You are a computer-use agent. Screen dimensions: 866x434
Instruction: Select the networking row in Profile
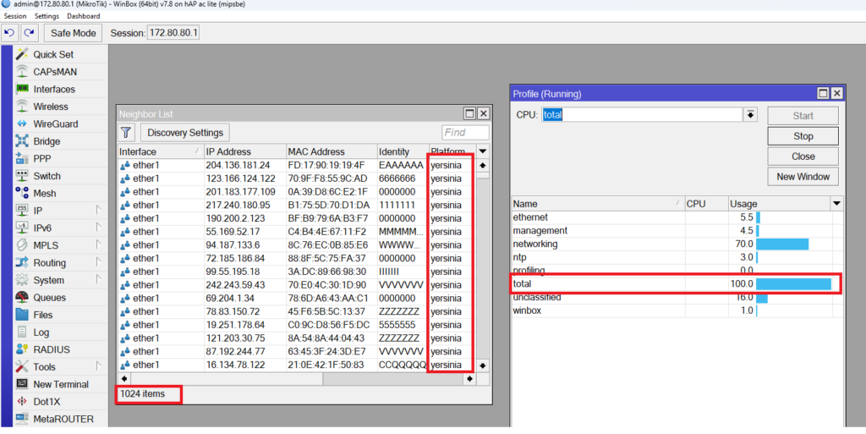point(677,244)
